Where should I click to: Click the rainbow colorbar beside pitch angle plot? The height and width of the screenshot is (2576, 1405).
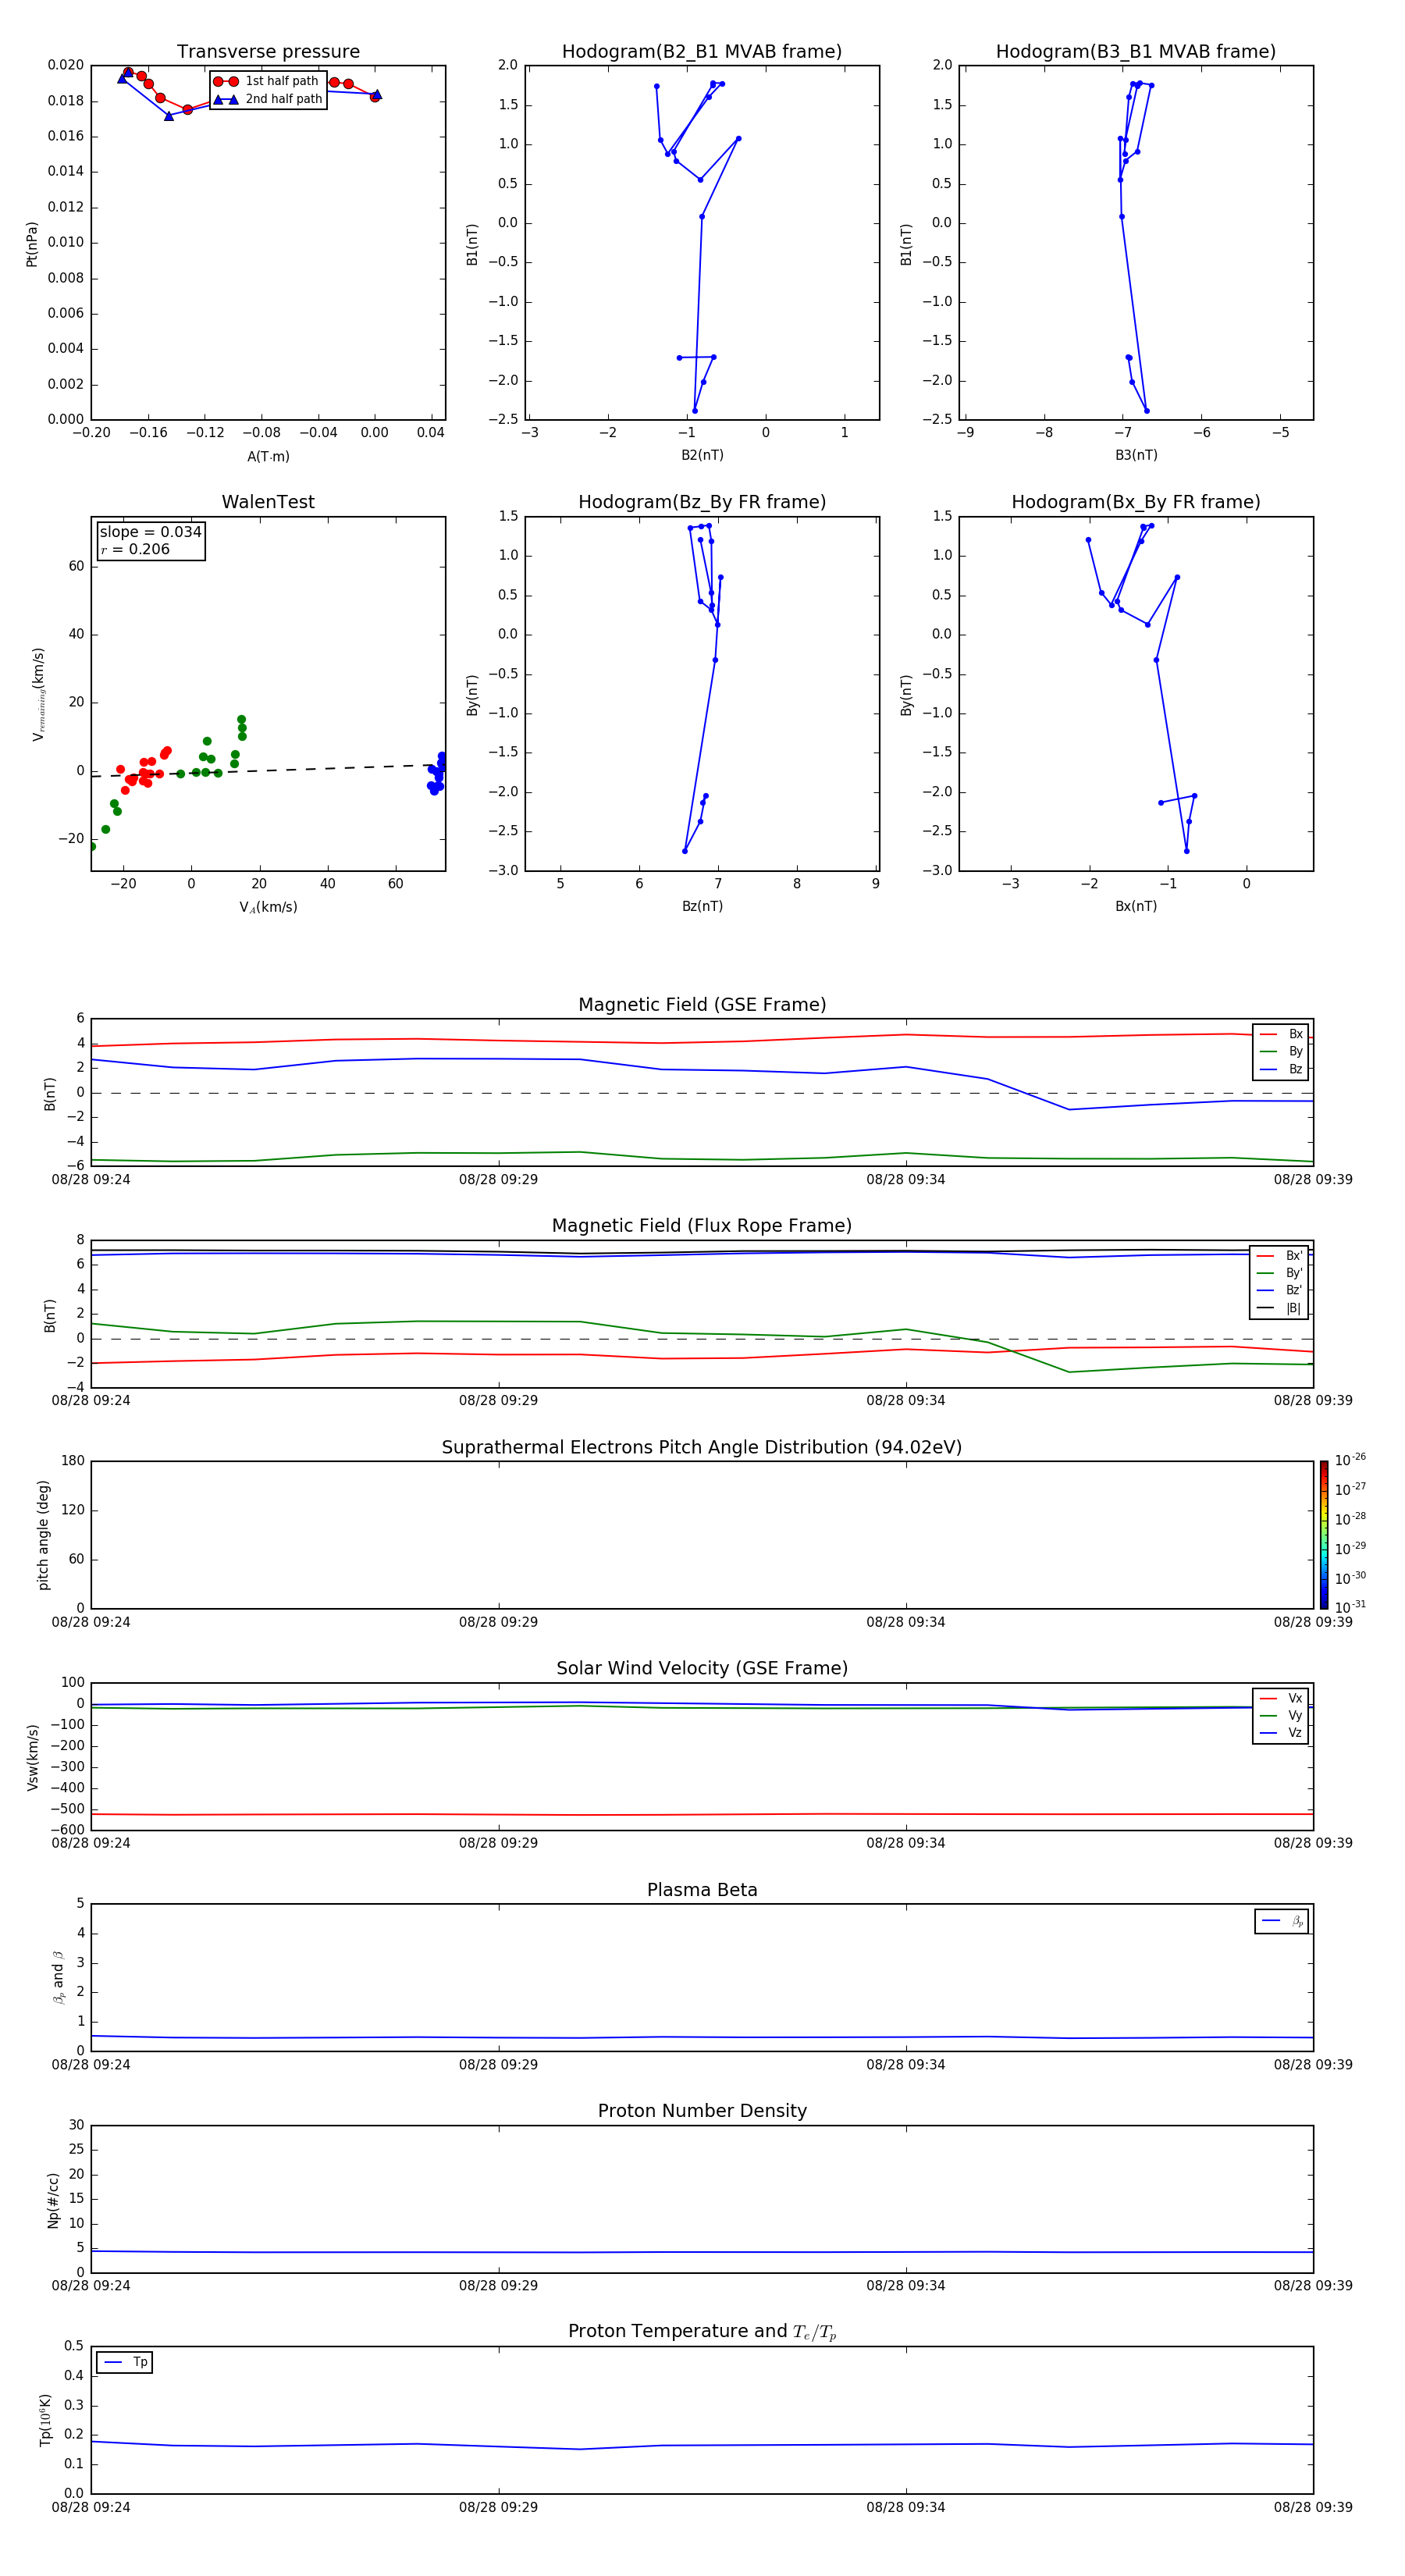tap(1324, 1535)
